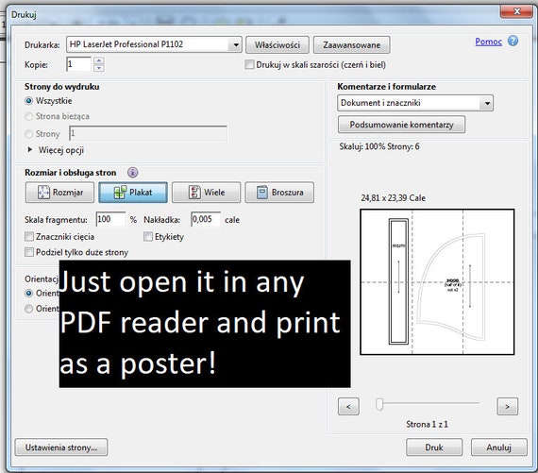Screen dimensions: 538x473
Task: Tick the Znaczniki cięcia checkbox
Action: tap(29, 236)
